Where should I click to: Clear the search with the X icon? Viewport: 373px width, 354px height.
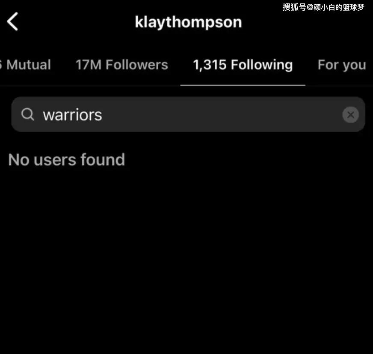pos(350,115)
